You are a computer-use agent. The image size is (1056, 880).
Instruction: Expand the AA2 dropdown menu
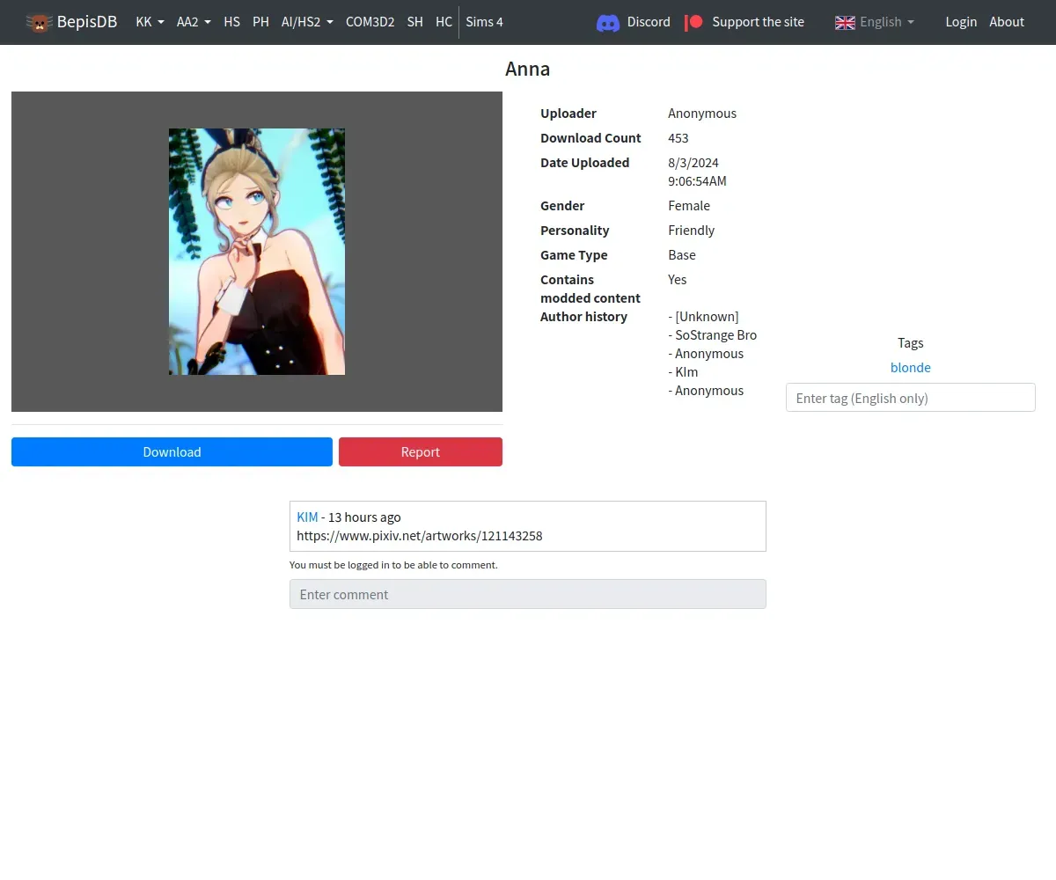[194, 22]
